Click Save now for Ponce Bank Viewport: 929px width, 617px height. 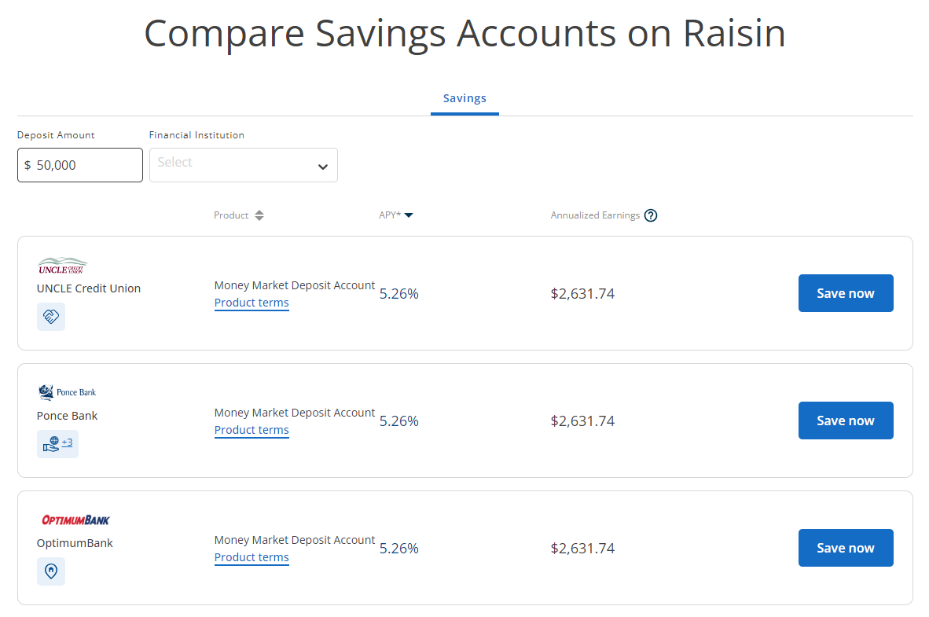click(x=845, y=421)
